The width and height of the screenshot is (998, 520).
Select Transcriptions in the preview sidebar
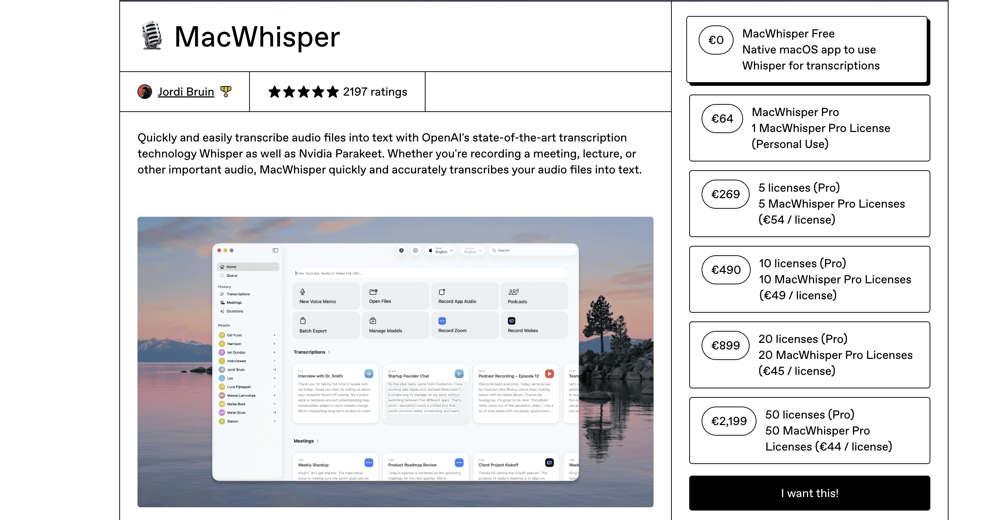[248, 294]
